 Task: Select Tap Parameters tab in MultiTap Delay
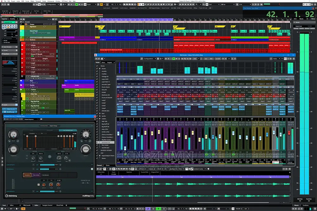(68, 130)
